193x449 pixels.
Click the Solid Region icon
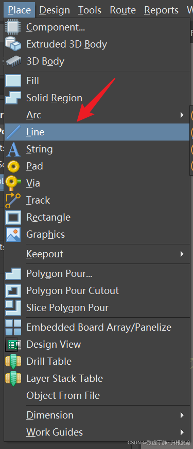tap(13, 98)
